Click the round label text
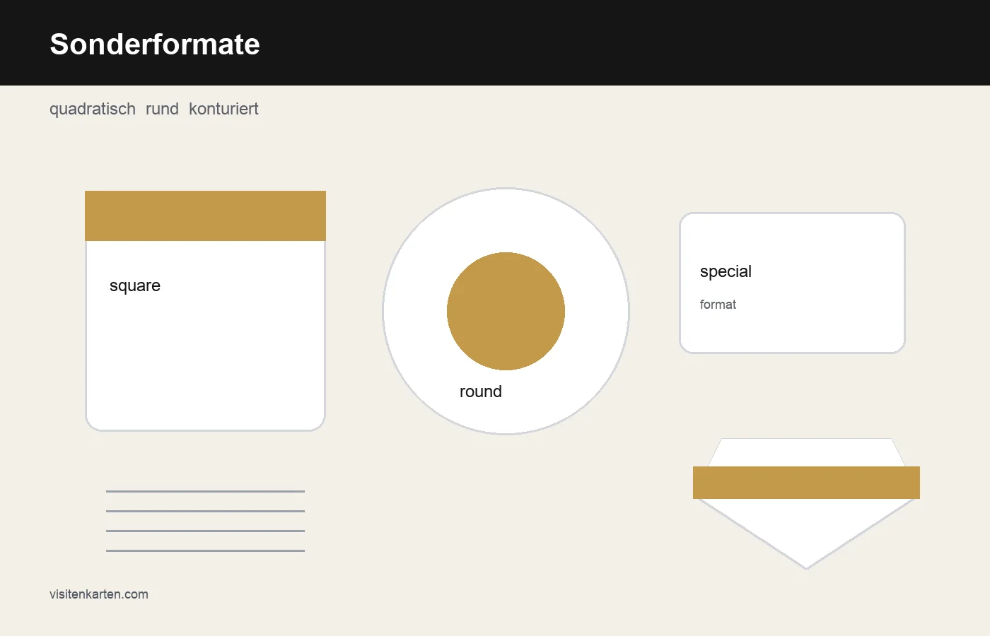This screenshot has width=990, height=636. click(x=481, y=391)
